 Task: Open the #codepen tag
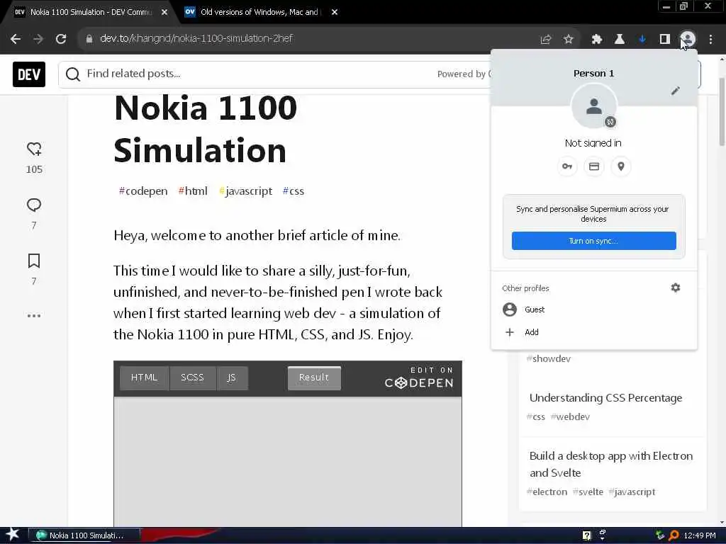(x=143, y=191)
